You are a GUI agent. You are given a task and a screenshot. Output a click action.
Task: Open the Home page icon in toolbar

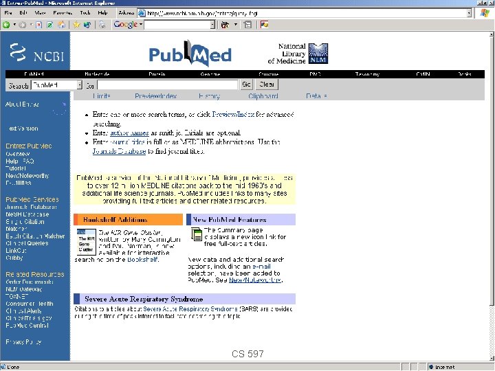pyautogui.click(x=62, y=25)
